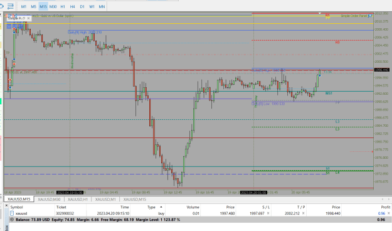Select the Daily High line label
Viewport: 392px width, 231px height.
point(85,32)
